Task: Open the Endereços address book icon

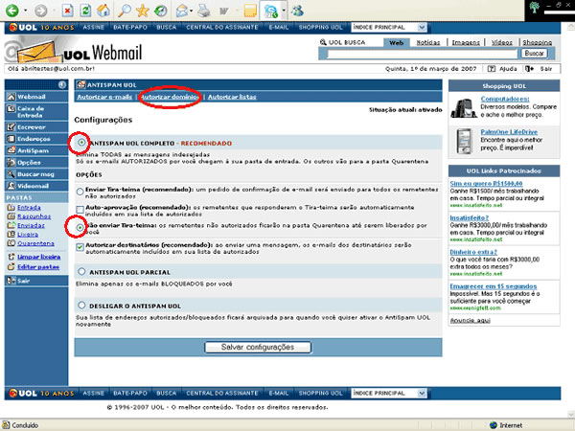Action: click(10, 139)
